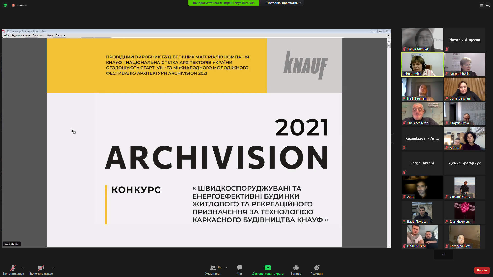Click the KNAUF logo on the slide

coord(306,65)
